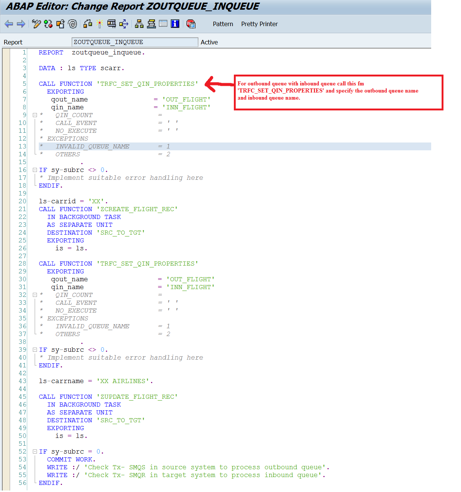Click the copy object clipboard icon
The height and width of the screenshot is (492, 461).
point(60,24)
